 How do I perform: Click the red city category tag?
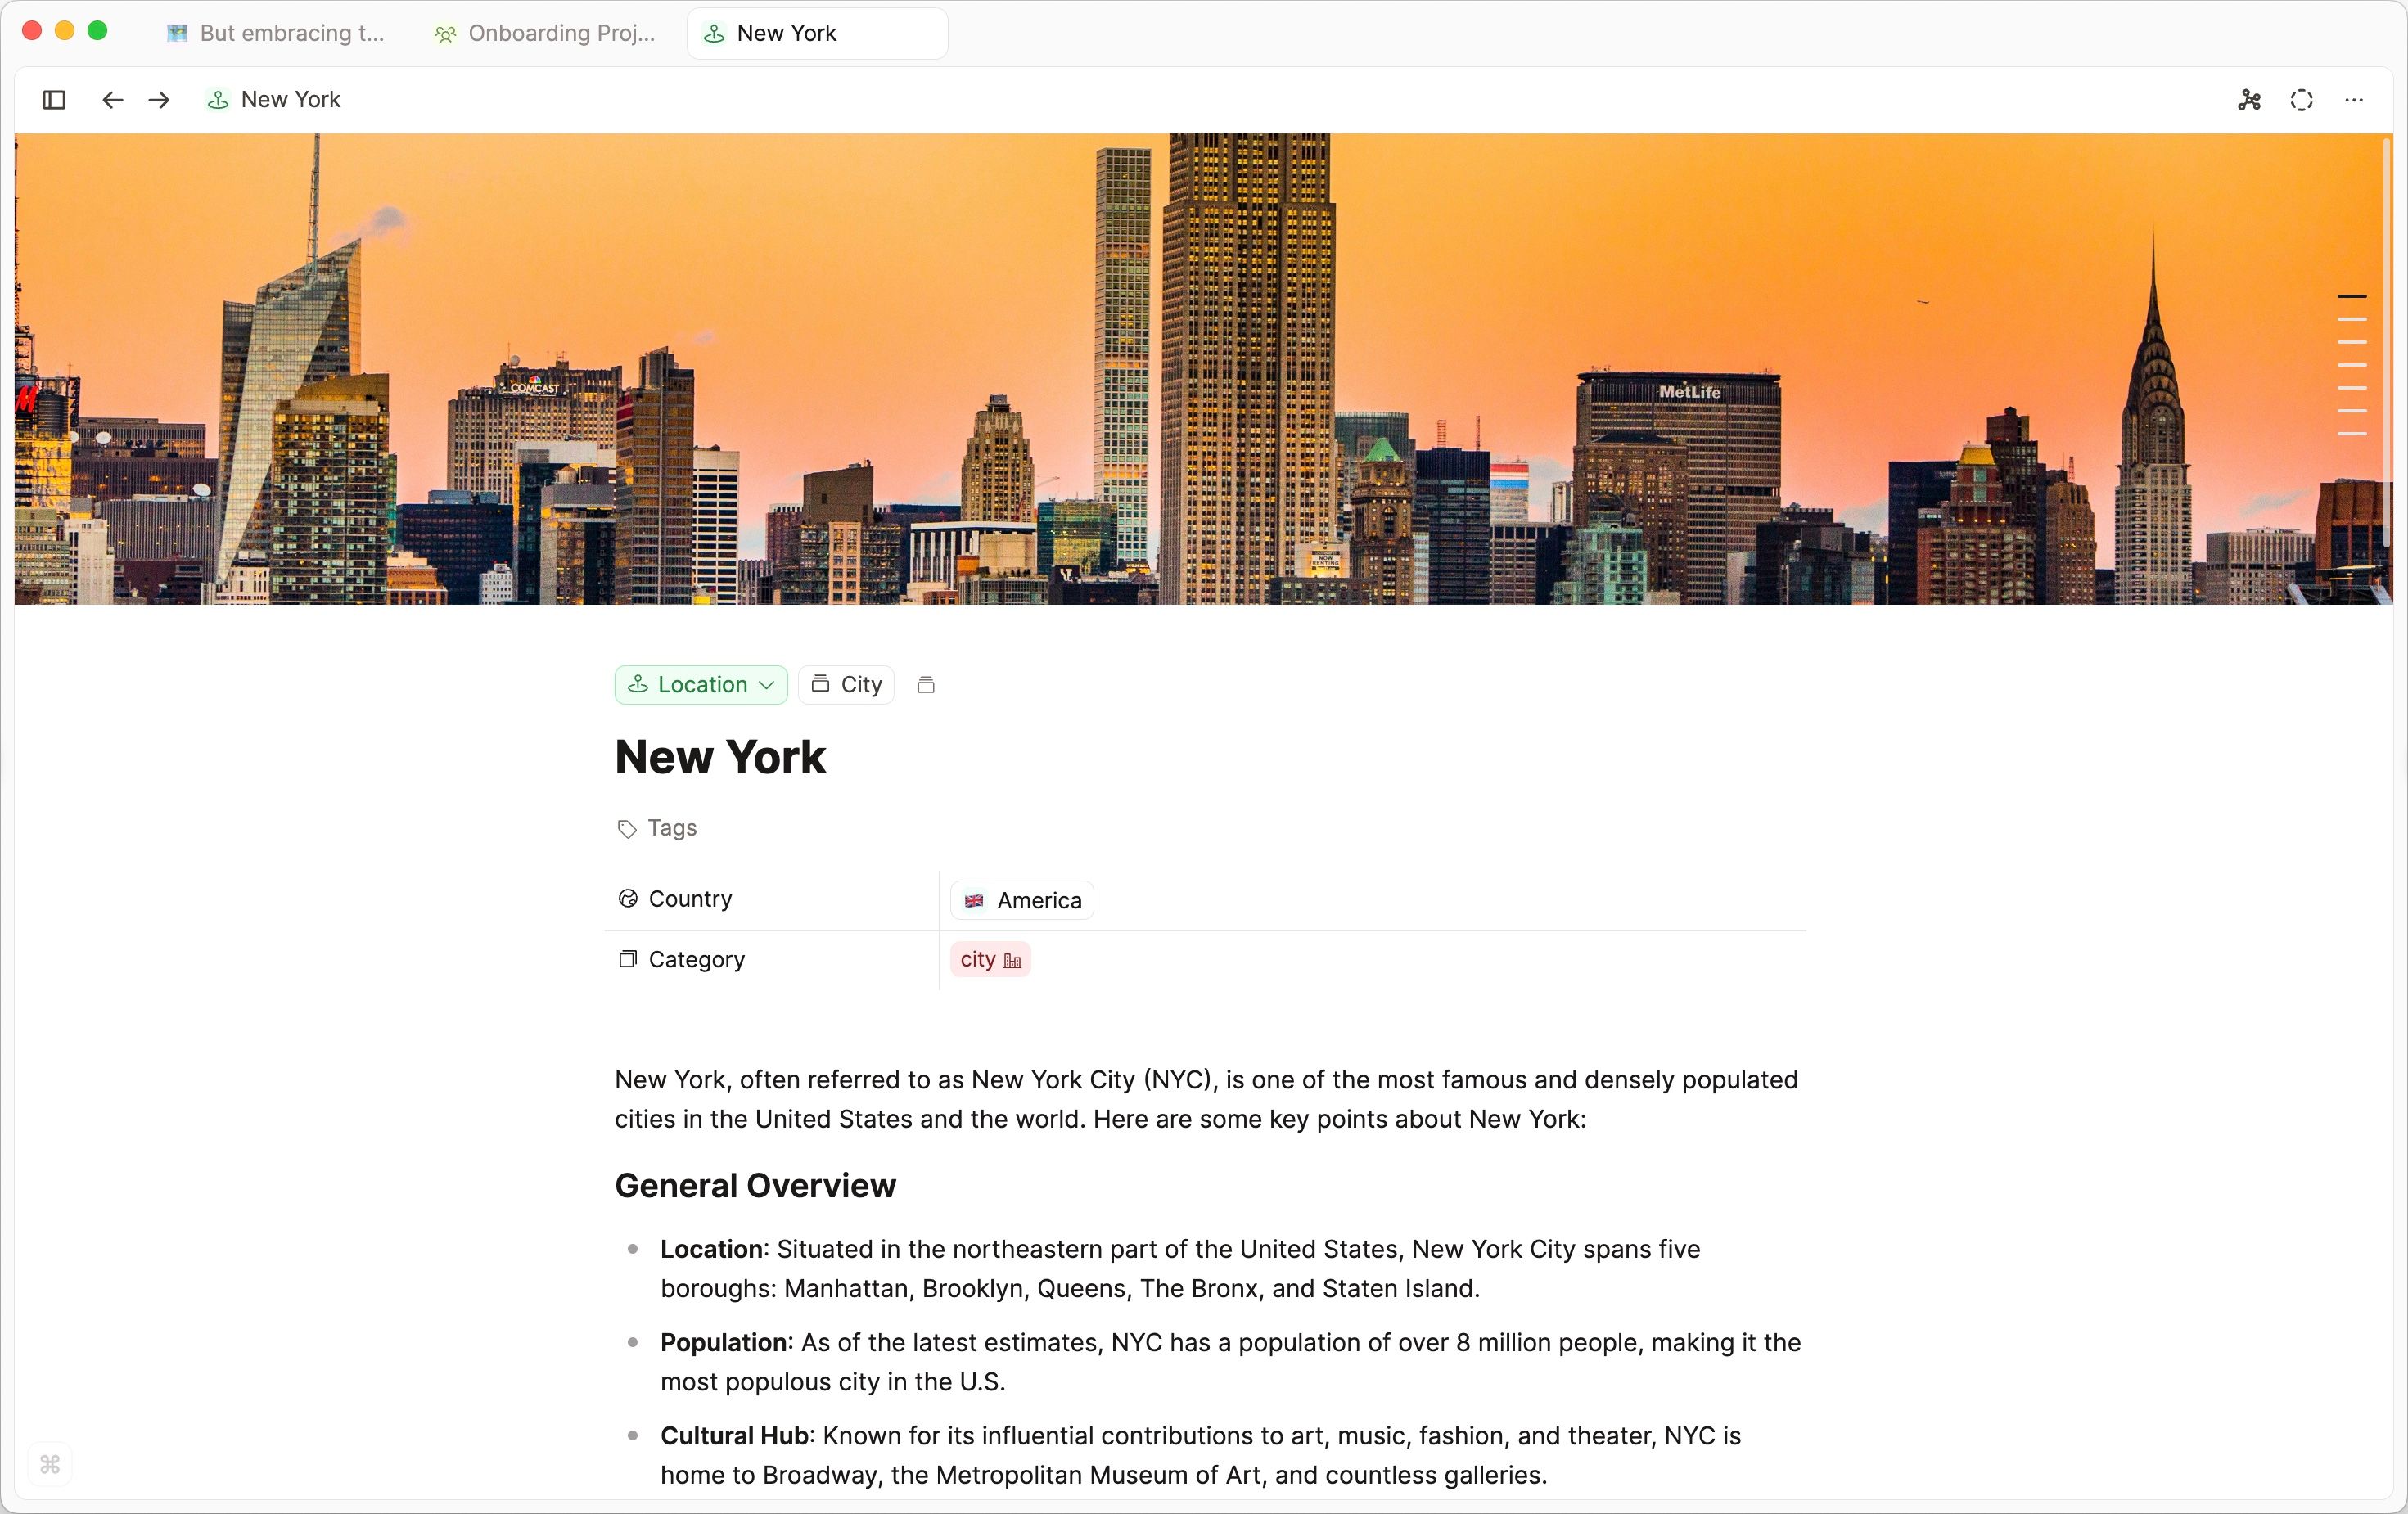989,960
